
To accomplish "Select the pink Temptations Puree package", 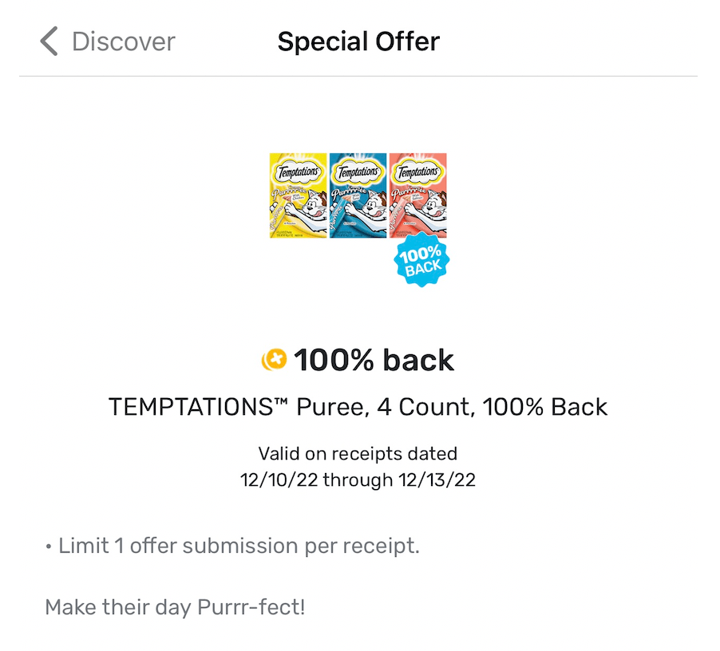I will point(417,195).
